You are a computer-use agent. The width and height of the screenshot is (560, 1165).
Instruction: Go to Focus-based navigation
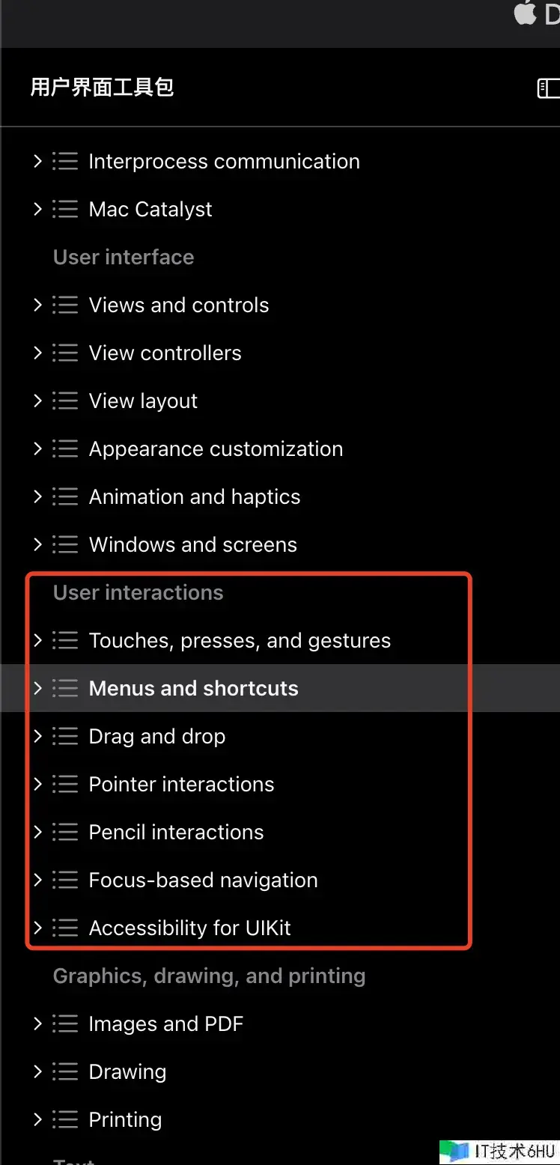click(203, 880)
